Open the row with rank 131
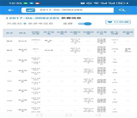 (68, 61)
